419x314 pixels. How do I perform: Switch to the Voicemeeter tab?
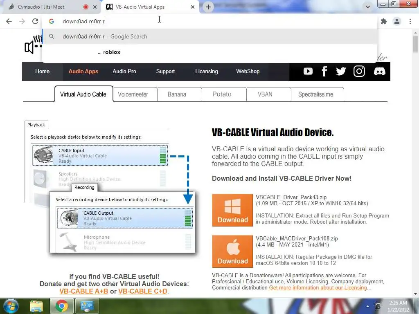[135, 94]
